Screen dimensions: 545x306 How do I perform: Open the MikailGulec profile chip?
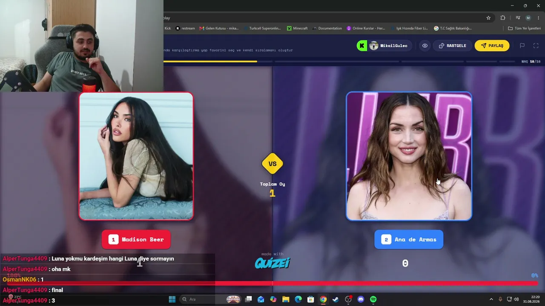coord(389,45)
